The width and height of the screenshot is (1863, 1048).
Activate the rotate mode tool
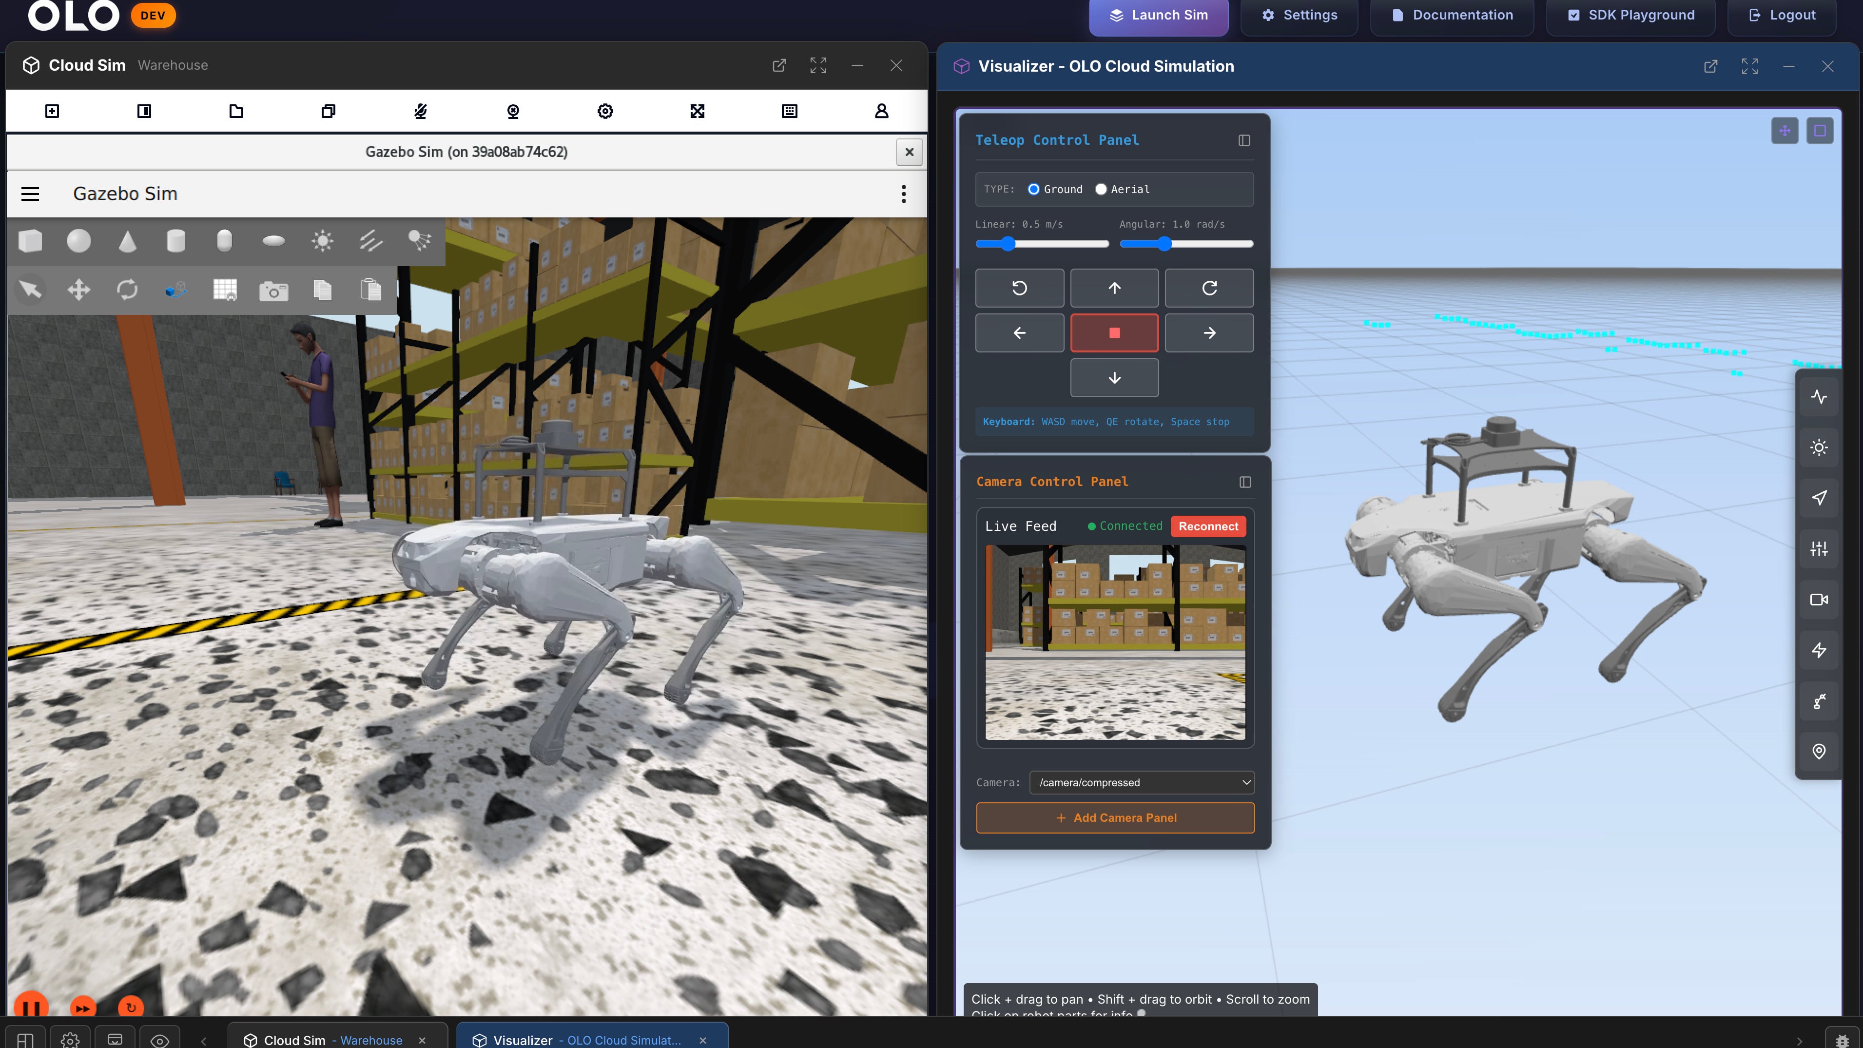[x=127, y=290]
